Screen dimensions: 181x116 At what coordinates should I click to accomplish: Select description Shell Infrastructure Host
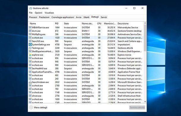(129, 96)
